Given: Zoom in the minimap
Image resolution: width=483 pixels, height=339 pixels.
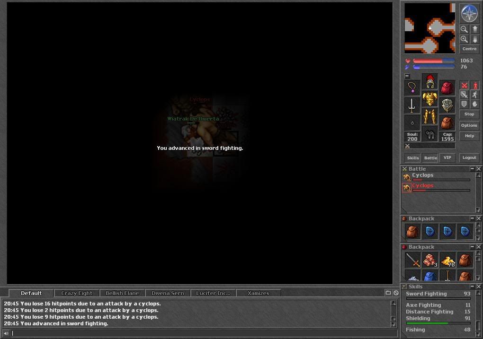Looking at the screenshot, I should (464, 39).
